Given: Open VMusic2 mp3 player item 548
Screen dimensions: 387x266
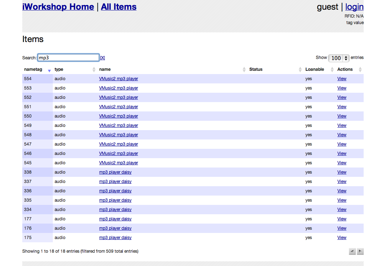Looking at the screenshot, I should [x=119, y=135].
